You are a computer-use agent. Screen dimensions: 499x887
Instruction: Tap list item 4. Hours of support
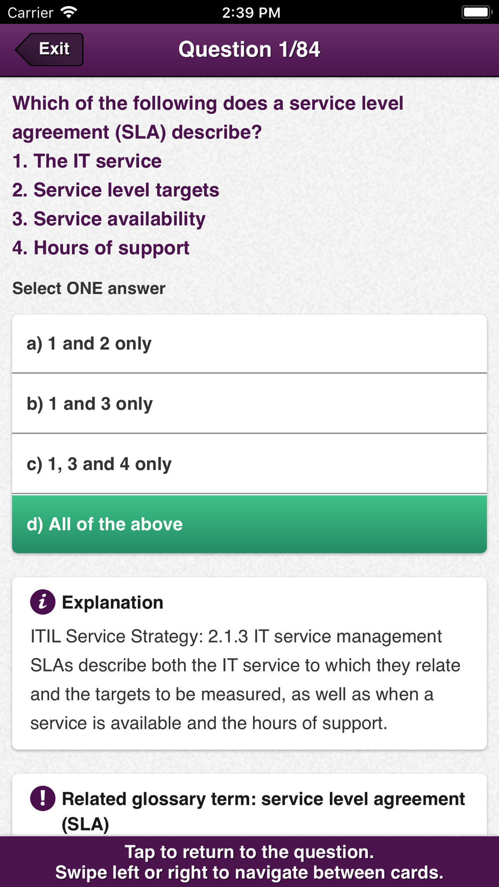pyautogui.click(x=101, y=248)
